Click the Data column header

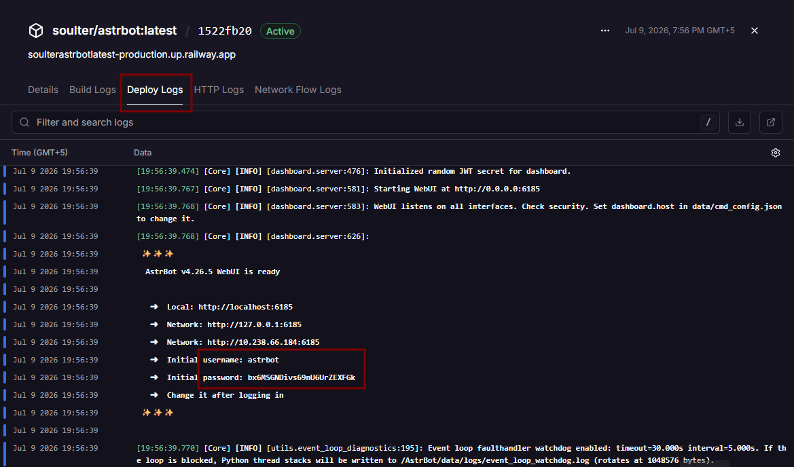click(x=143, y=152)
